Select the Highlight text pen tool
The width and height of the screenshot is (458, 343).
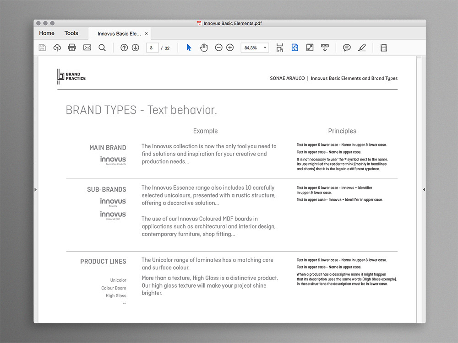point(362,48)
